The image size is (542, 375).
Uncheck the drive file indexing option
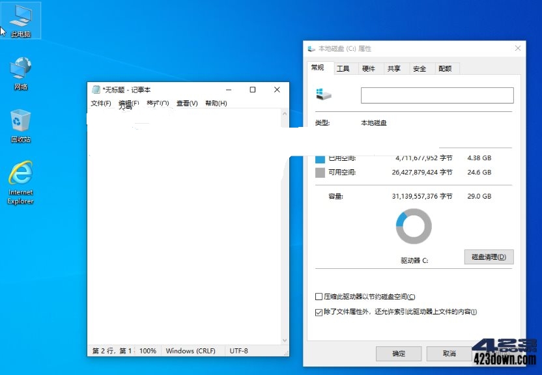click(x=318, y=311)
